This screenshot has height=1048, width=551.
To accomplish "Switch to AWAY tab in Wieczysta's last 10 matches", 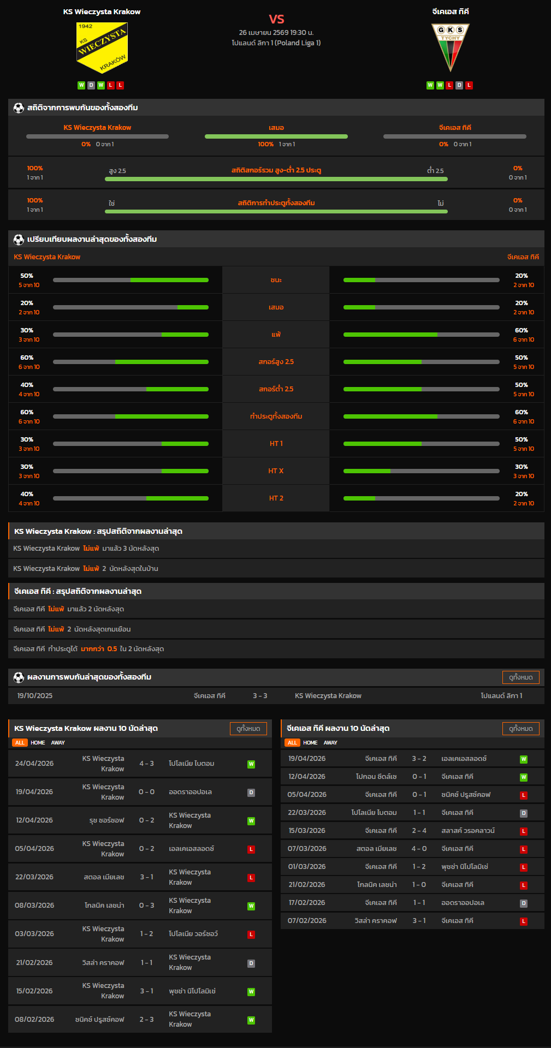I will point(58,743).
